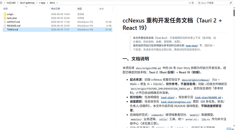Select the origin folder name
Screen dimensions: 235x130
tap(10, 14)
